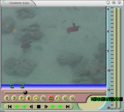Step back one frame
The image size is (124, 112).
(31, 107)
